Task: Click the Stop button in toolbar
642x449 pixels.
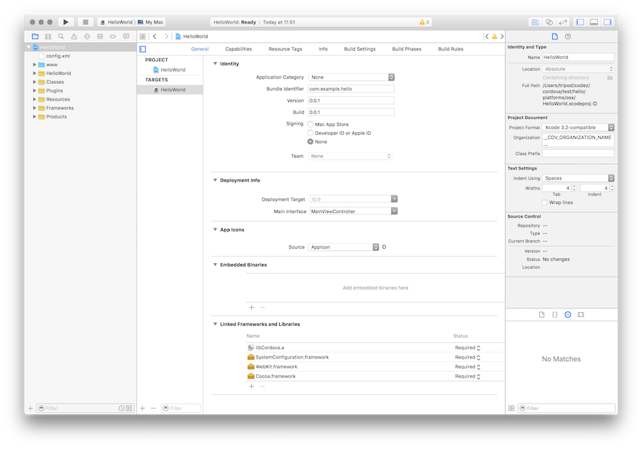Action: [x=85, y=22]
